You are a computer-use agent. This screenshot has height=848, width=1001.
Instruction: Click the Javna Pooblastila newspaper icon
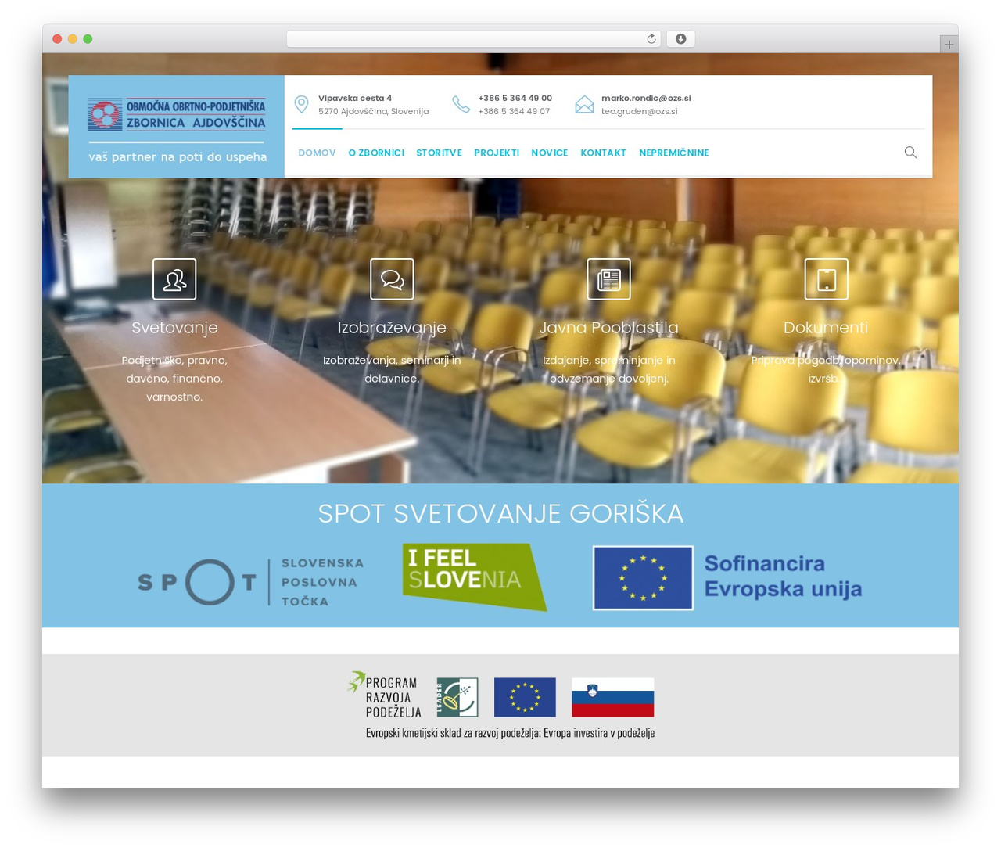coord(608,279)
